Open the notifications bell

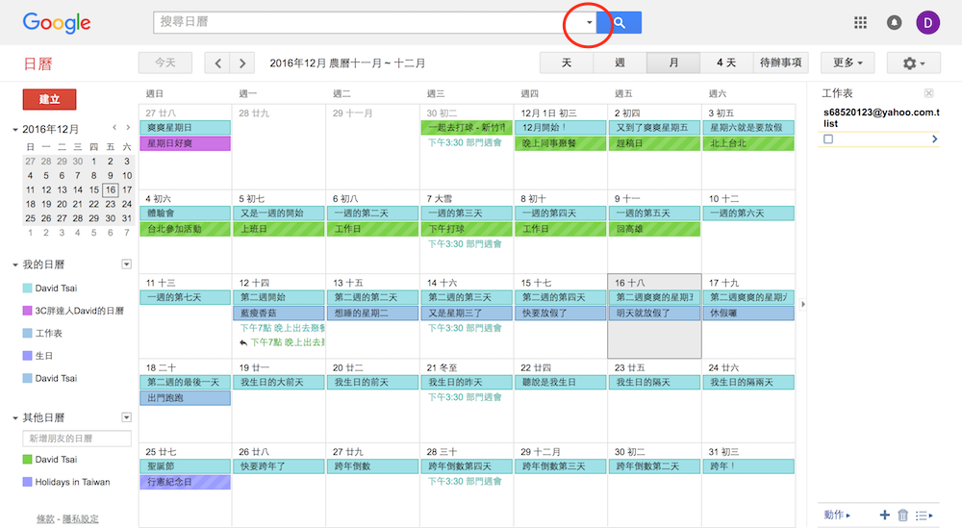pos(895,23)
